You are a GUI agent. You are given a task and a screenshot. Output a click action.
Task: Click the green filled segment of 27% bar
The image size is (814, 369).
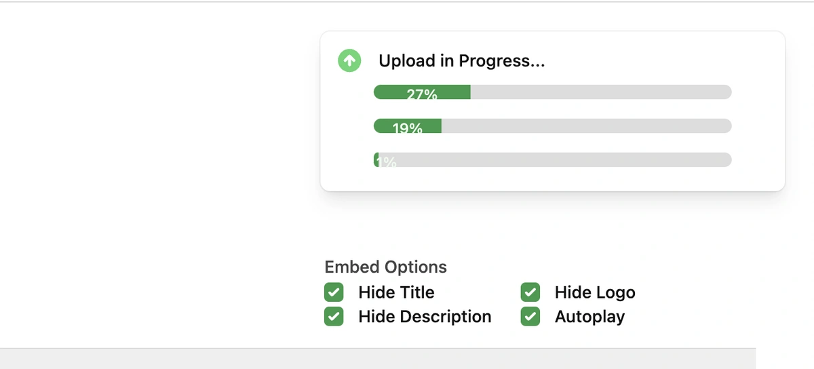tap(422, 92)
